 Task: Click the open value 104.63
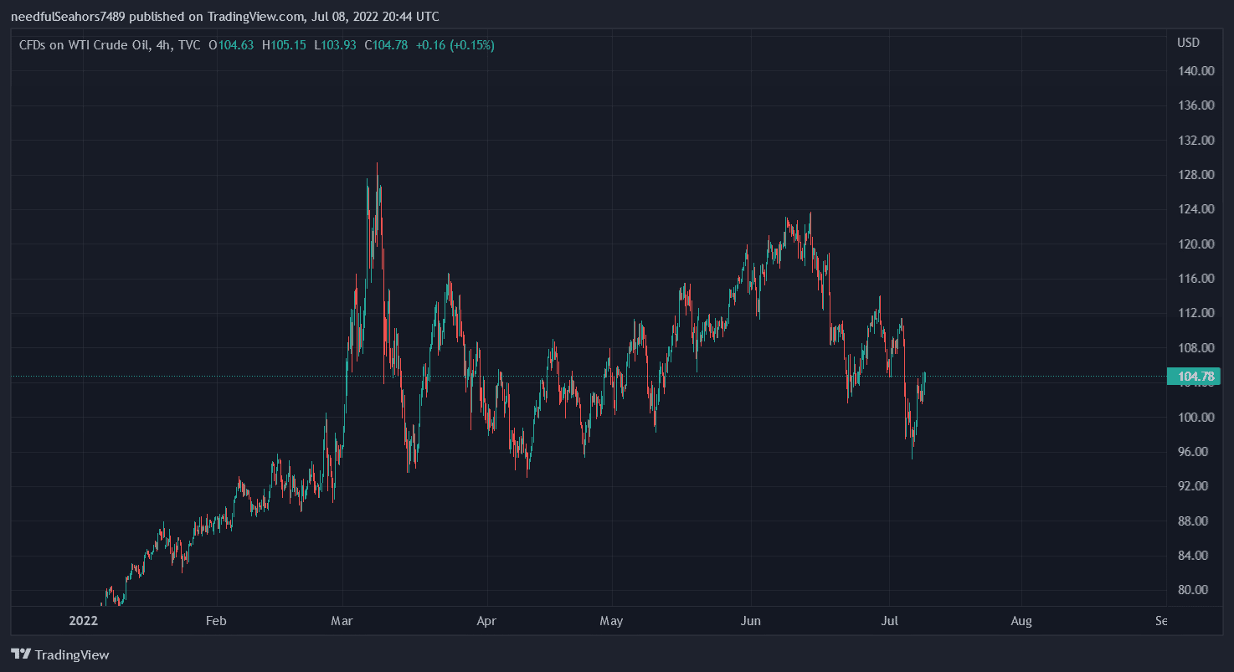(x=235, y=45)
